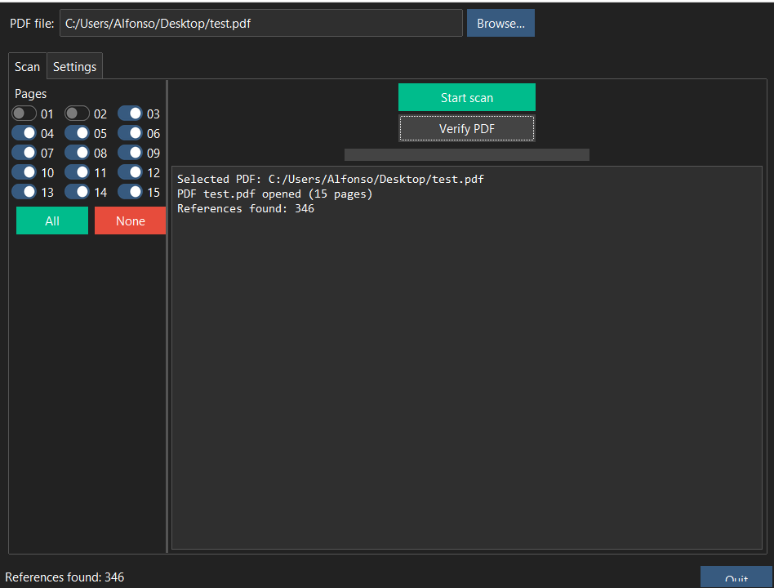
Task: Disable page 12 switch
Action: 130,172
